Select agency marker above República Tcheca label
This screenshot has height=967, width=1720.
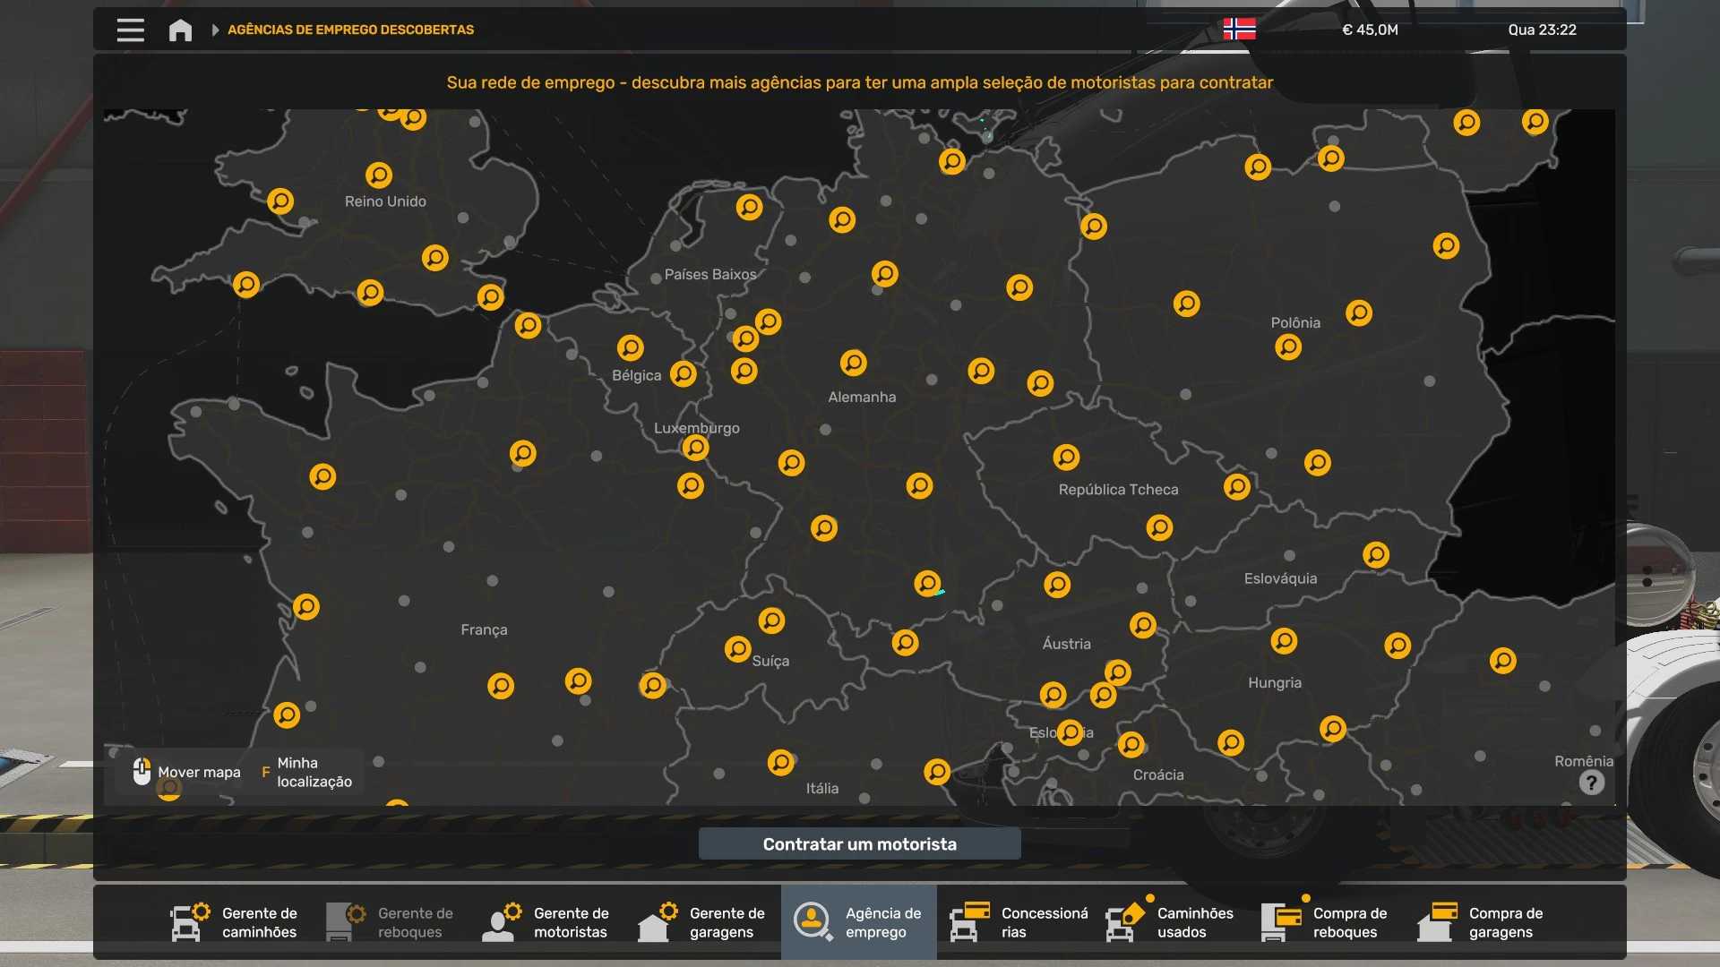(x=1066, y=458)
